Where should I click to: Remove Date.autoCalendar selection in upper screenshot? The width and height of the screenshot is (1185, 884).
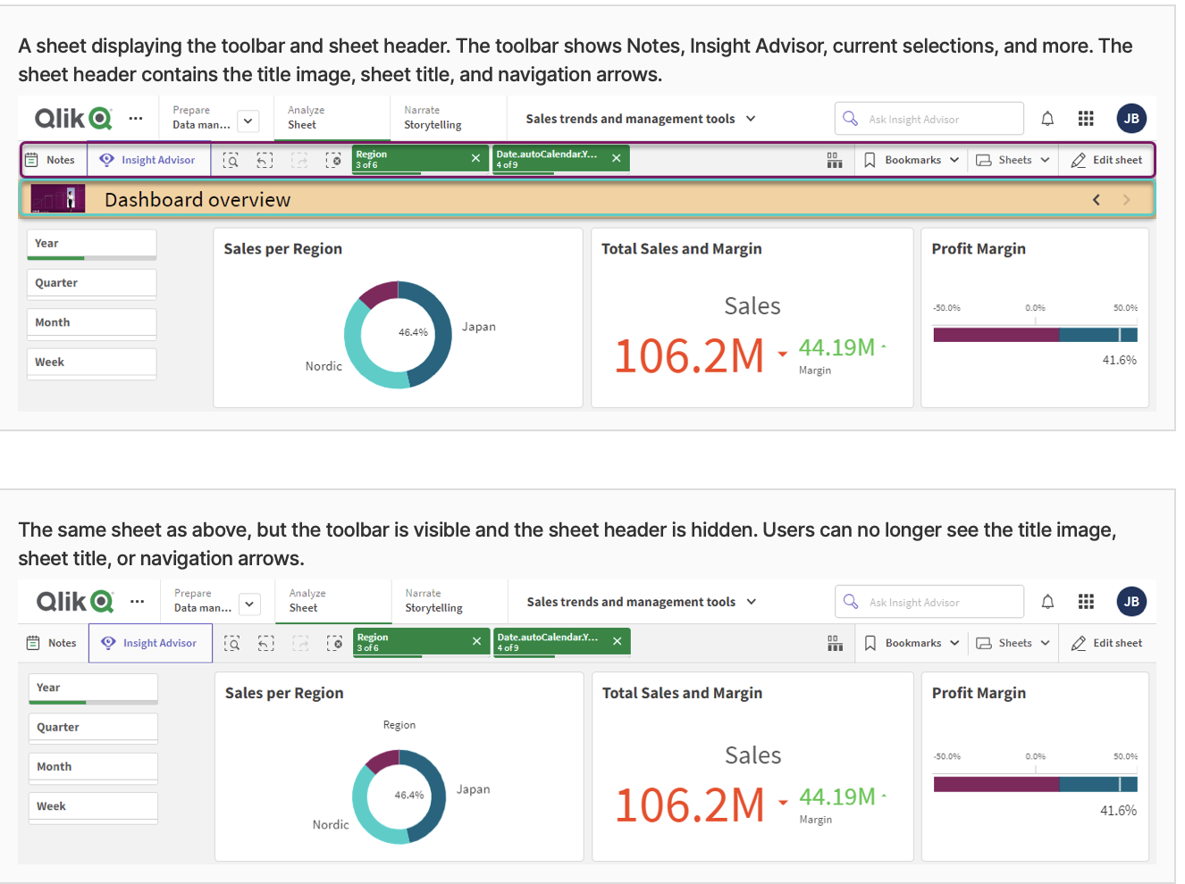(x=616, y=158)
